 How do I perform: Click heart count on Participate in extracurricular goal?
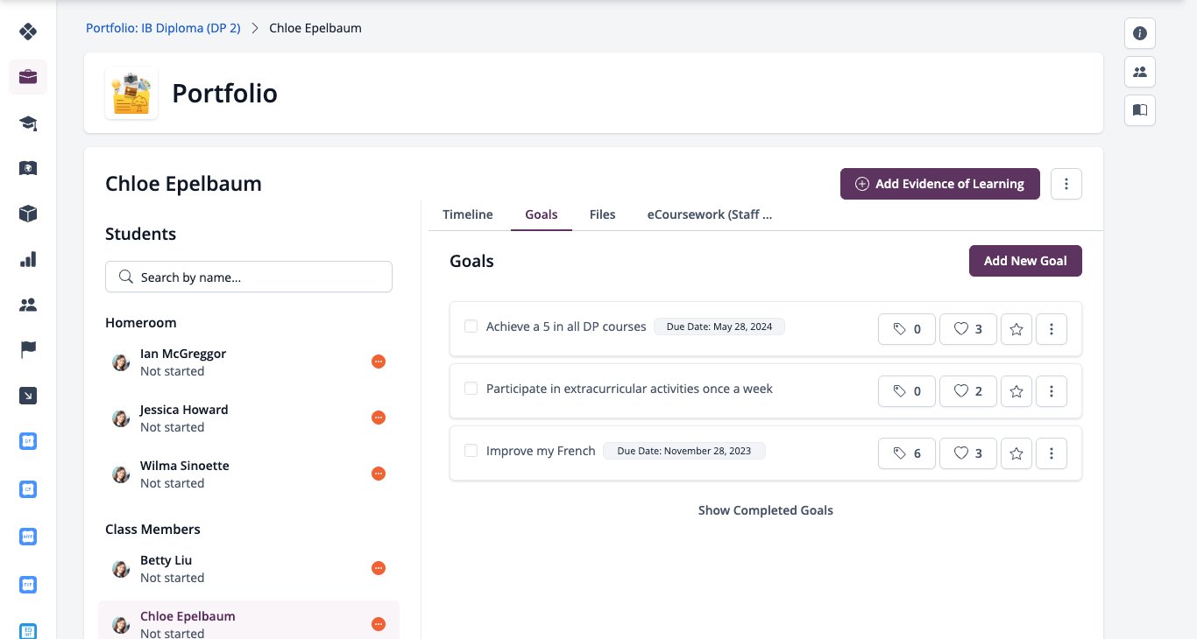[x=967, y=391]
